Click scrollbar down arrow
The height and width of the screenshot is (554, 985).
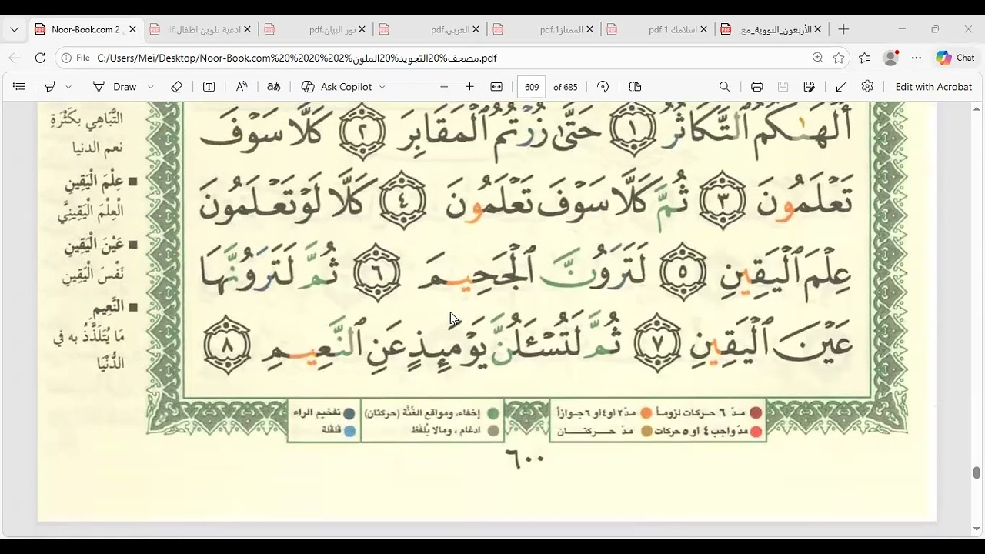977,529
